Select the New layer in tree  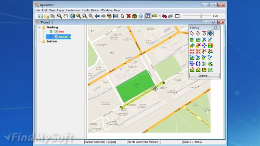click(61, 32)
